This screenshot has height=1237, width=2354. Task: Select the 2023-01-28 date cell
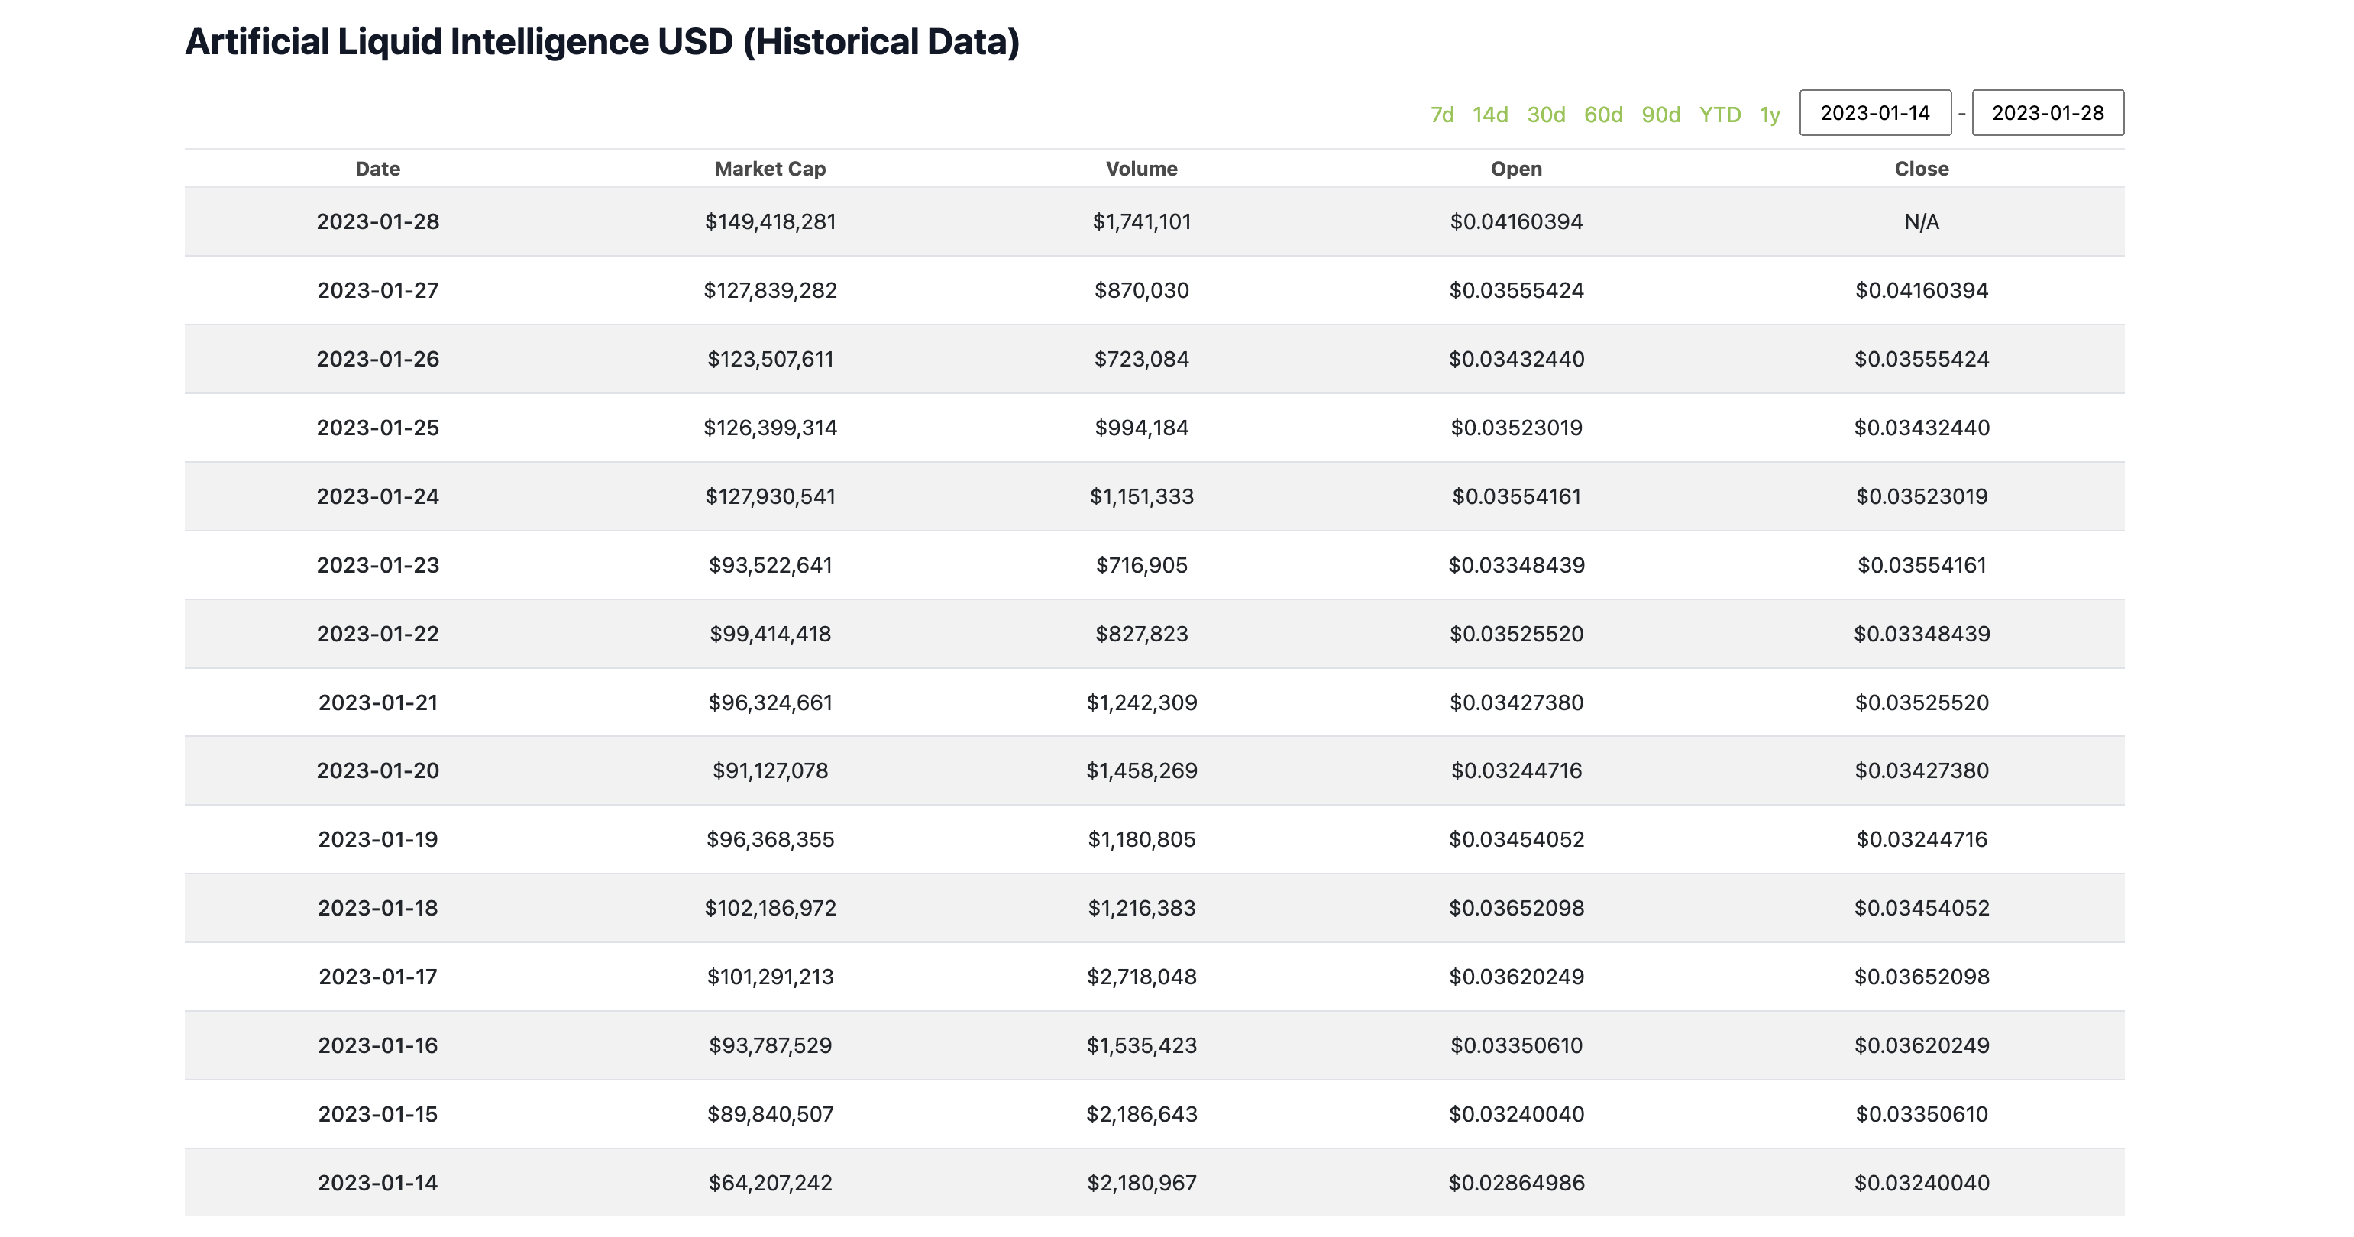pyautogui.click(x=377, y=222)
